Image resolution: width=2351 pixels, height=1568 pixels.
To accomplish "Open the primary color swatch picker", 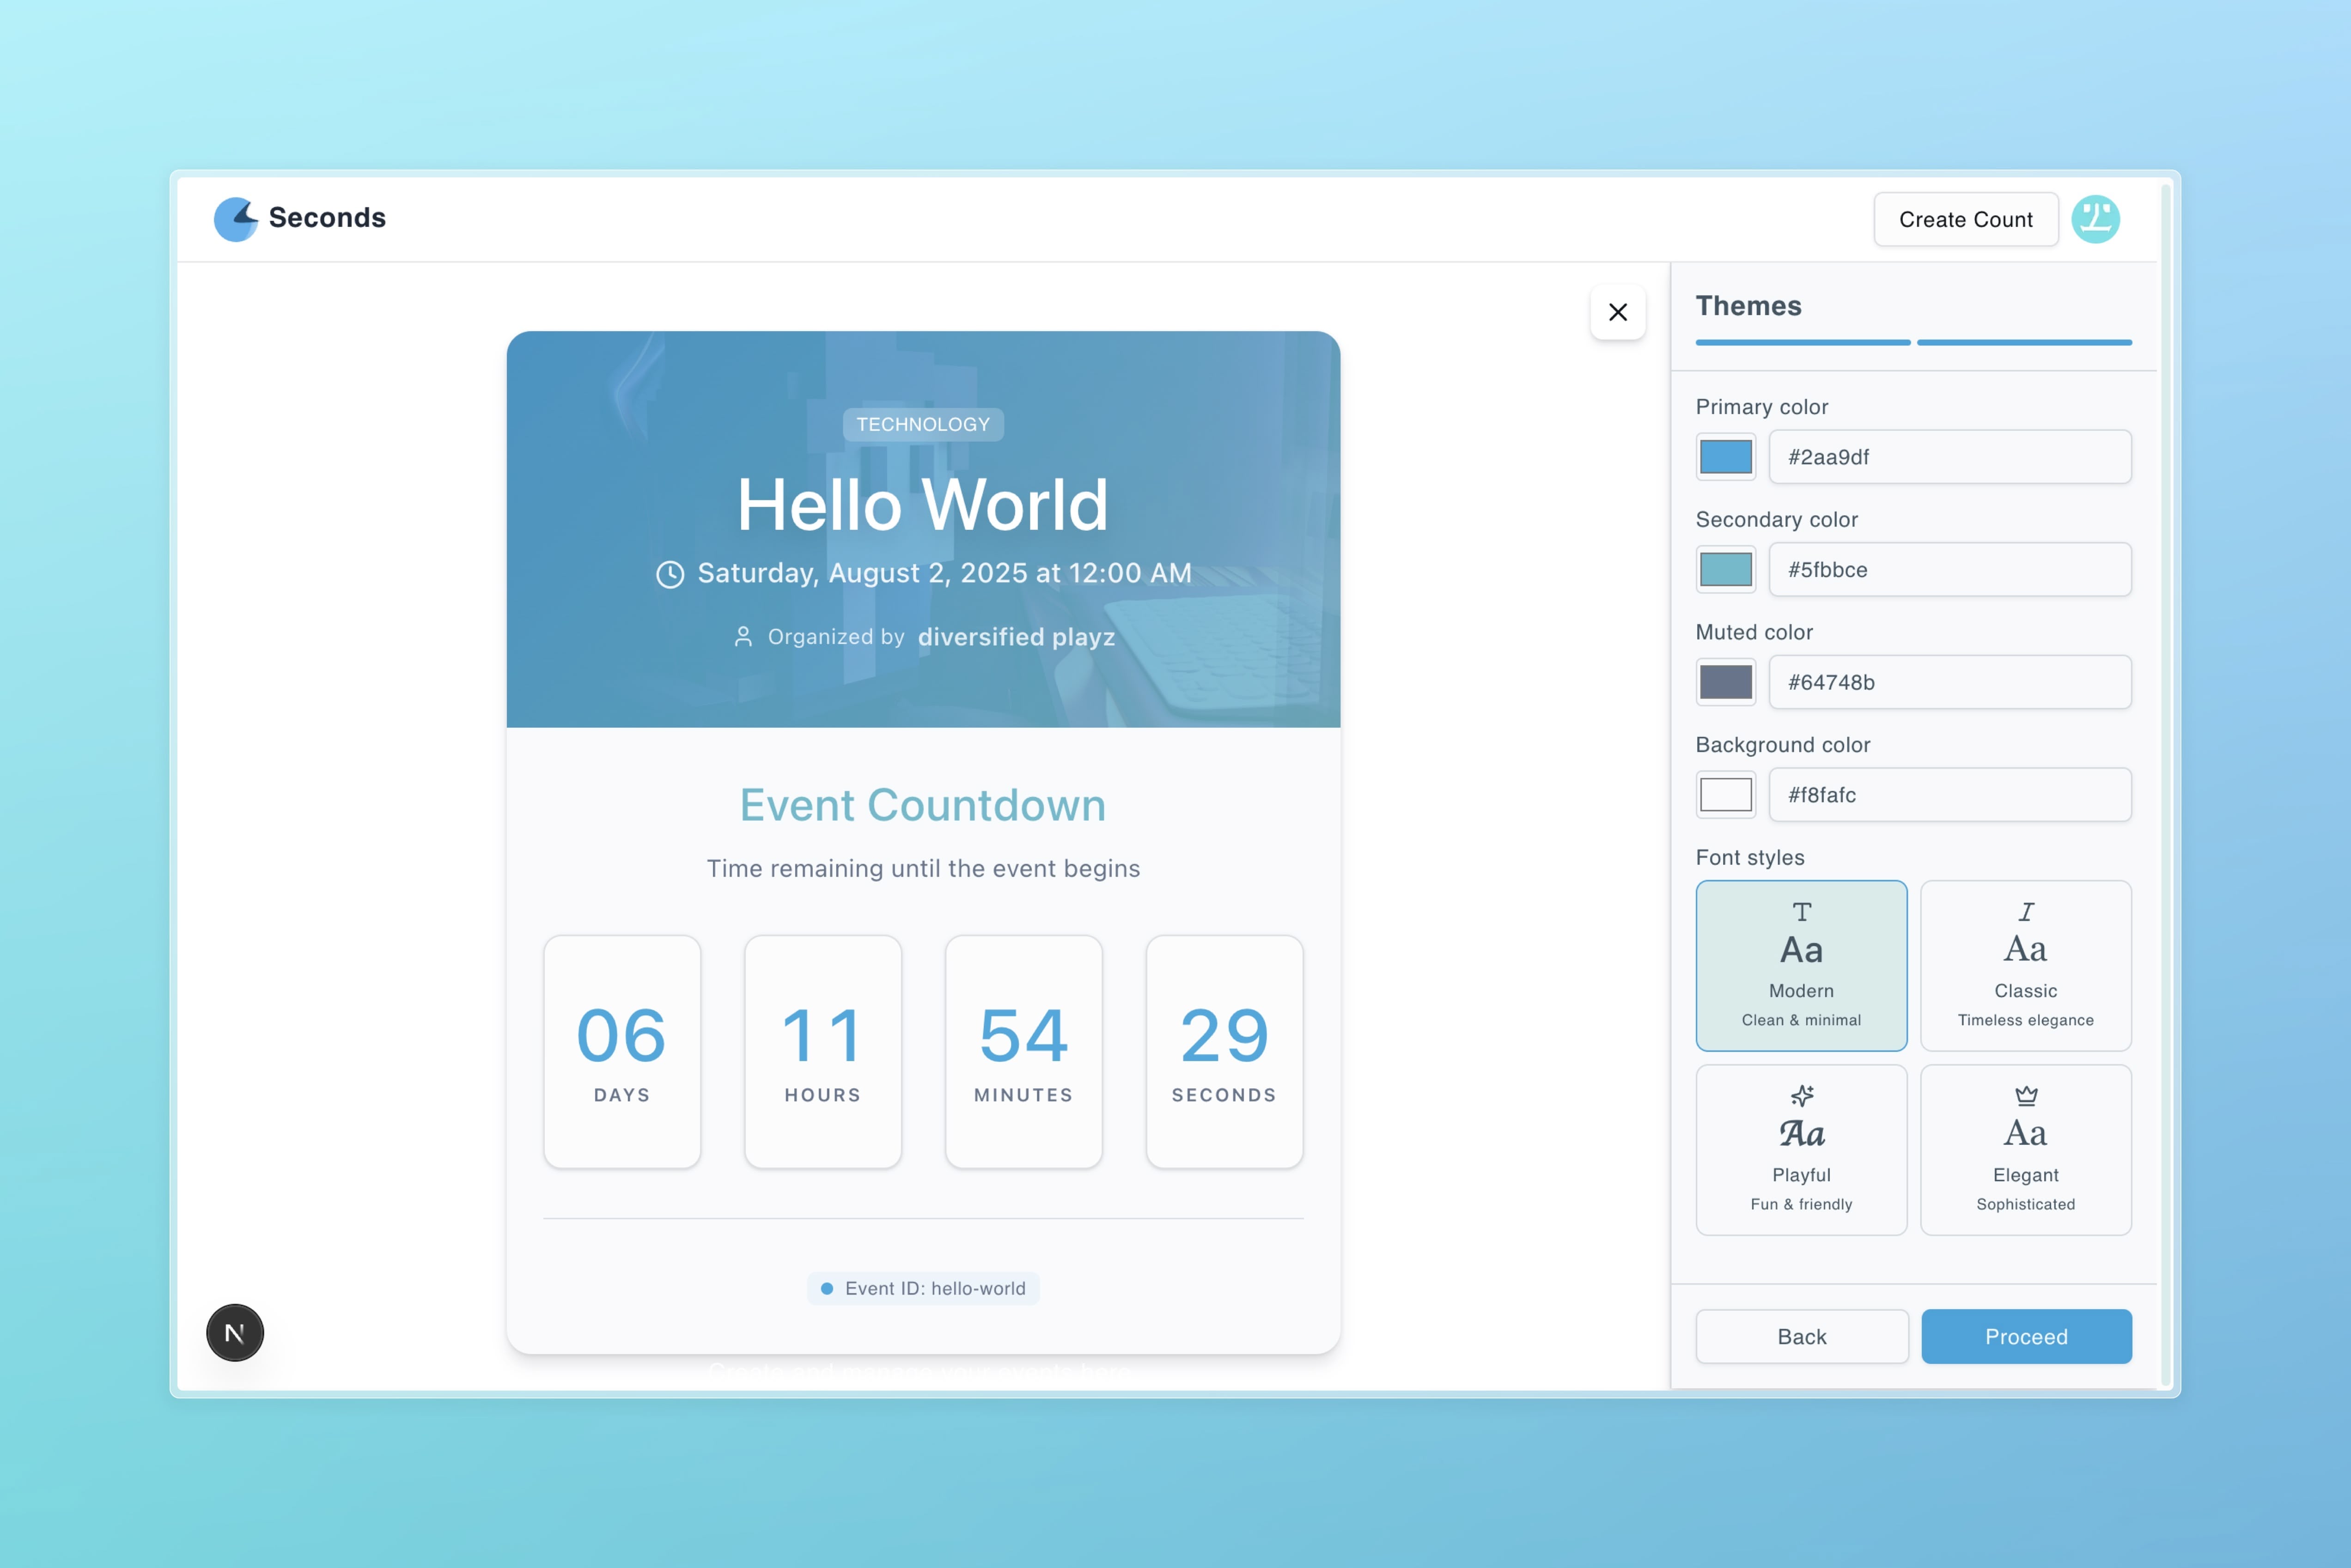I will click(1725, 457).
